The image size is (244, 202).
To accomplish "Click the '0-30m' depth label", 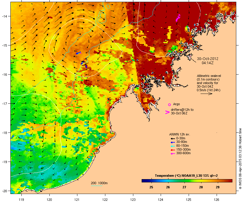I will [181, 138].
